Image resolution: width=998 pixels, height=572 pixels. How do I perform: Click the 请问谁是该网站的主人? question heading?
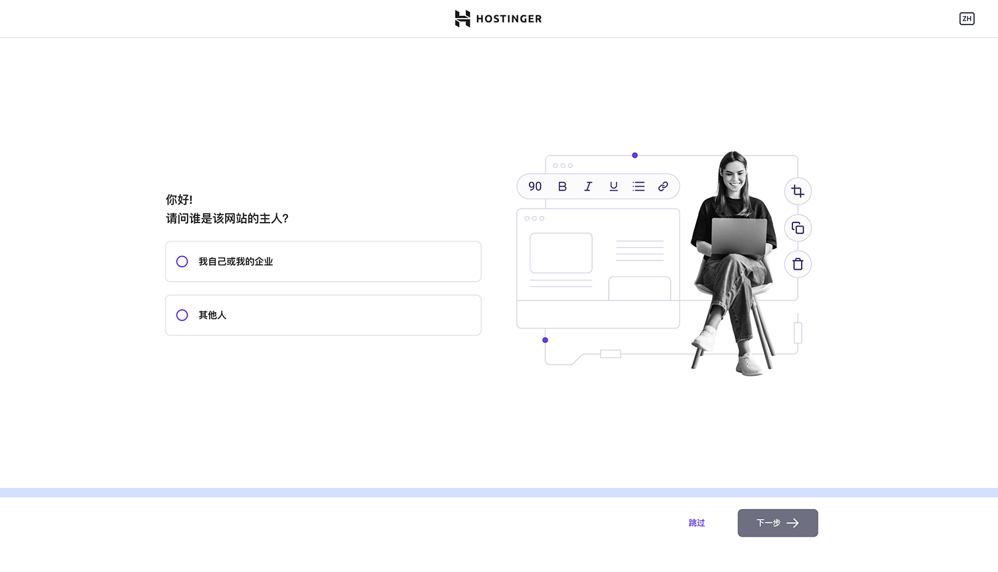point(228,219)
